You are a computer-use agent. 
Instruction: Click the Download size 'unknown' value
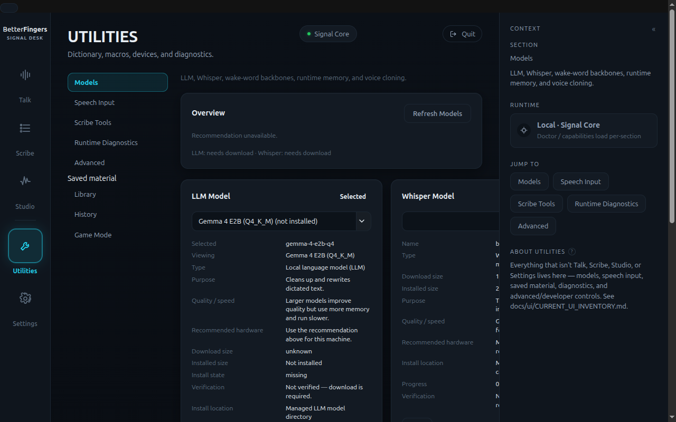tap(299, 351)
